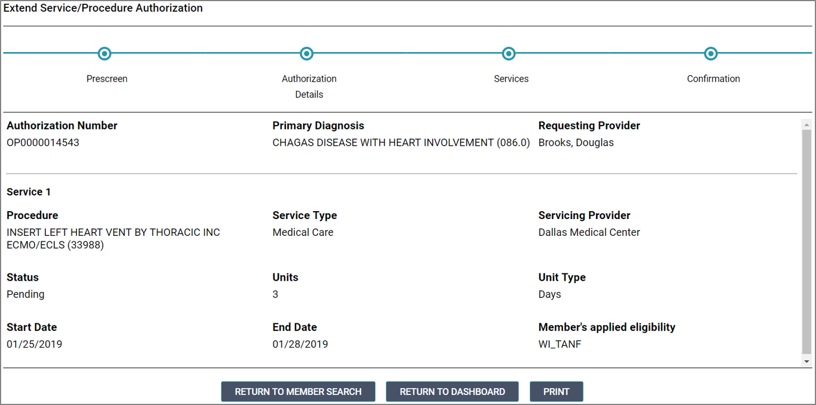Viewport: 816px width, 405px height.
Task: Click requesting provider Brooks, Douglas
Action: tap(576, 143)
